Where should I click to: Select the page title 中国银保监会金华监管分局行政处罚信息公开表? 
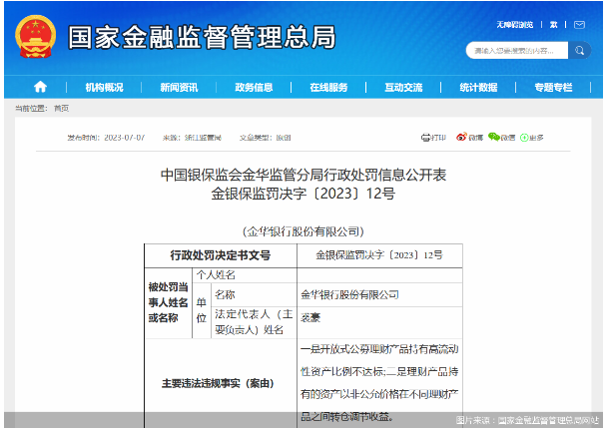coord(304,175)
